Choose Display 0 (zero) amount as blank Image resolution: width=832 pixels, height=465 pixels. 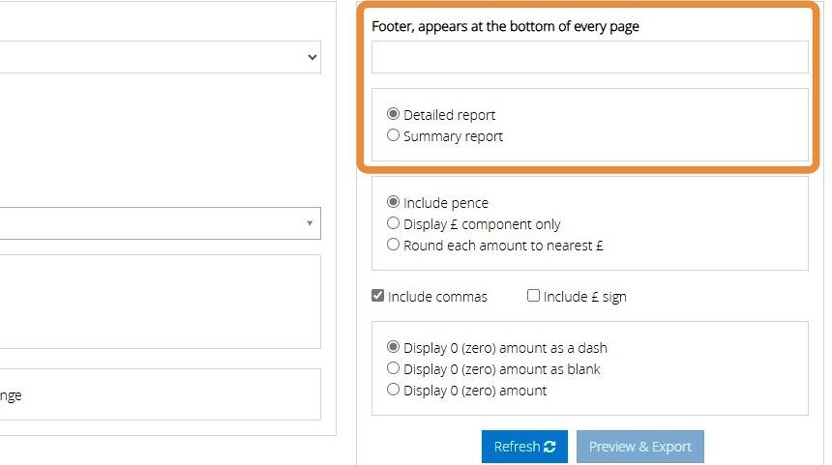pos(394,368)
